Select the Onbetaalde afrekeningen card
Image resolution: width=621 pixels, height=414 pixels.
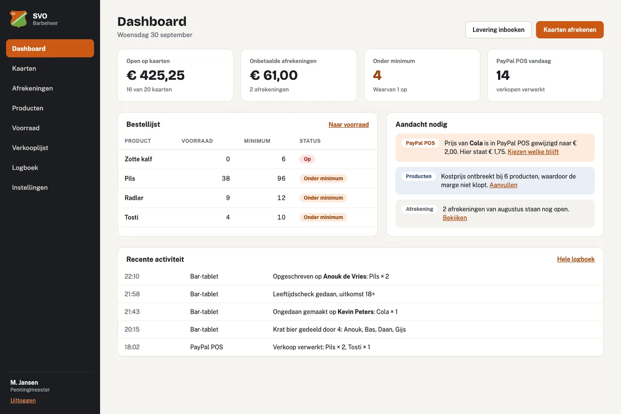pos(299,75)
